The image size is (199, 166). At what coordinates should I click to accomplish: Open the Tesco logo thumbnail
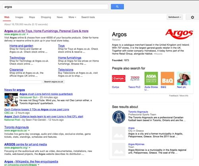135,78
